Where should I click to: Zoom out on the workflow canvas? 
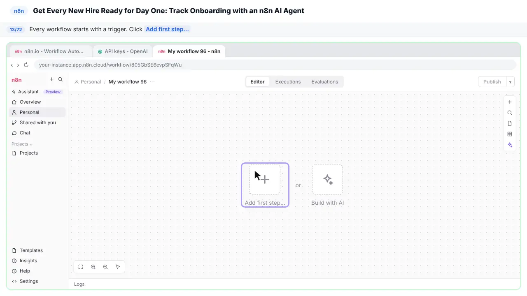coord(105,267)
